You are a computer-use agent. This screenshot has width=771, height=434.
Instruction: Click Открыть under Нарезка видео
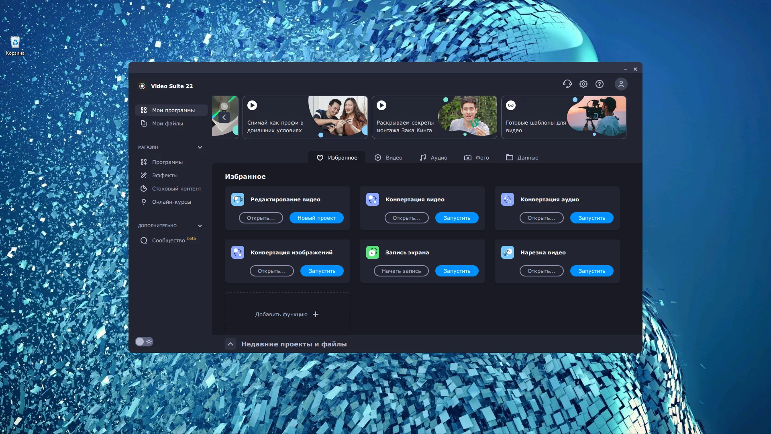(542, 271)
